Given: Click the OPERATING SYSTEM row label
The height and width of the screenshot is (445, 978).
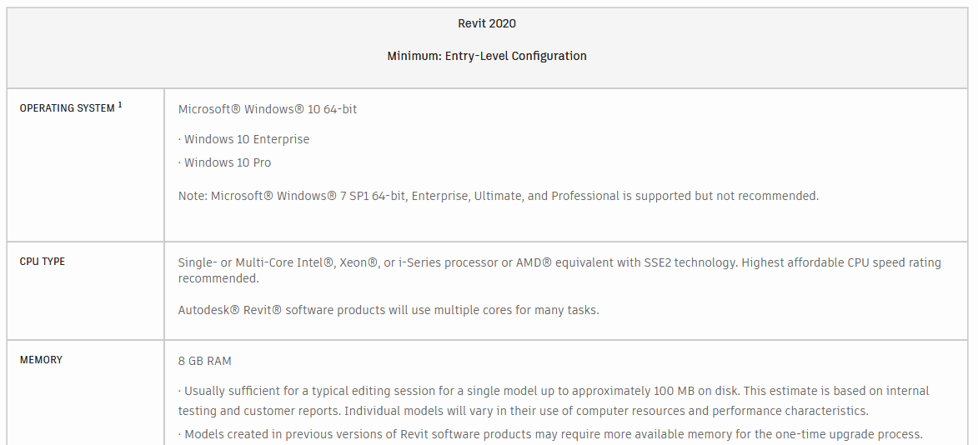Looking at the screenshot, I should pos(67,108).
